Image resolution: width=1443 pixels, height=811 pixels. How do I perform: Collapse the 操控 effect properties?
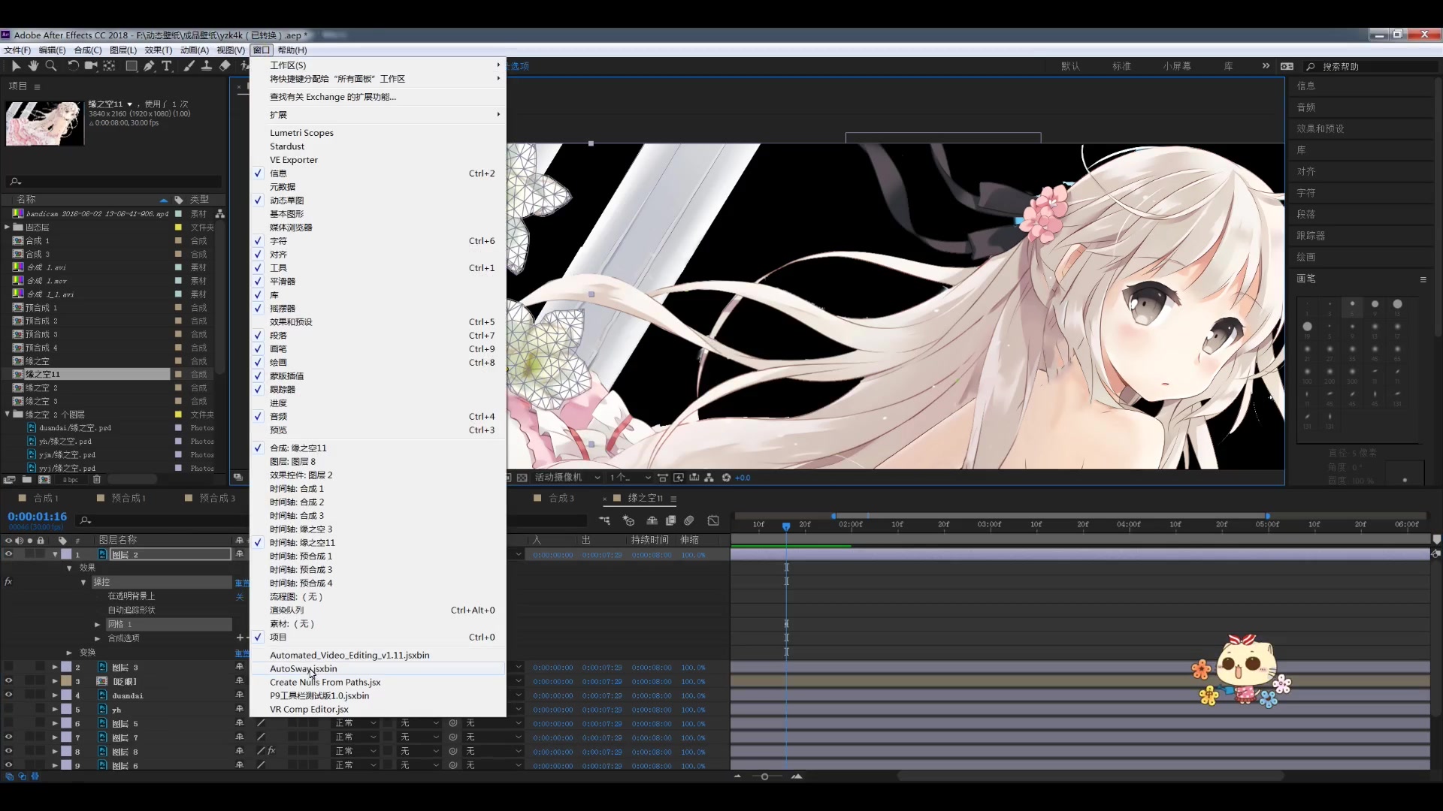coord(83,583)
